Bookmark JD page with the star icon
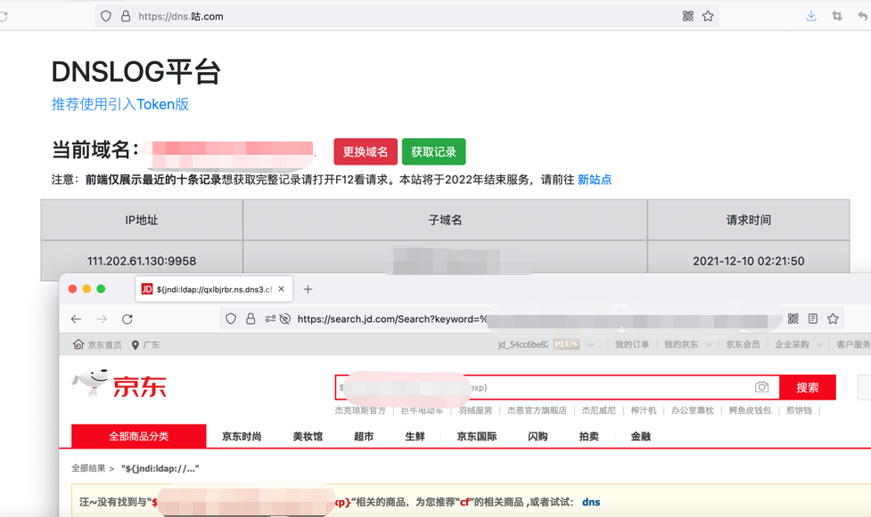This screenshot has height=517, width=871. (x=833, y=319)
